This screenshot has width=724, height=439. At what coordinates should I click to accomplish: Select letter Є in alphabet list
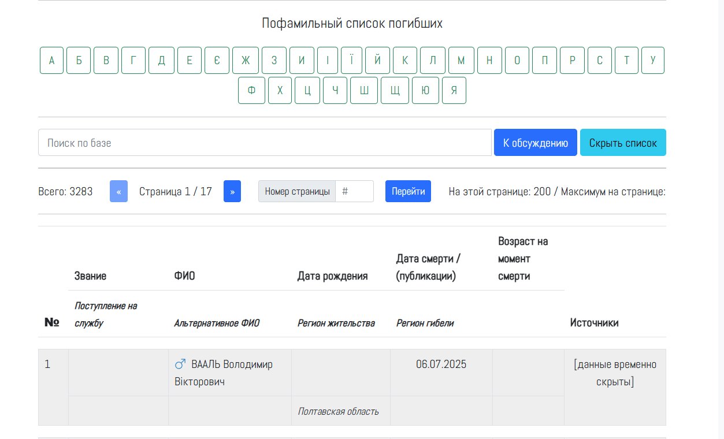point(217,61)
